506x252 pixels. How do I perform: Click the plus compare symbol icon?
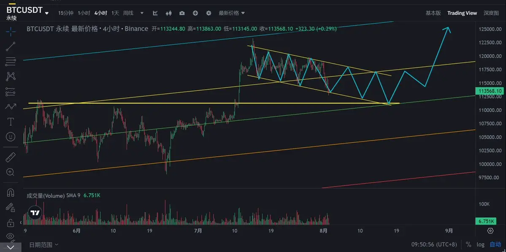click(195, 13)
